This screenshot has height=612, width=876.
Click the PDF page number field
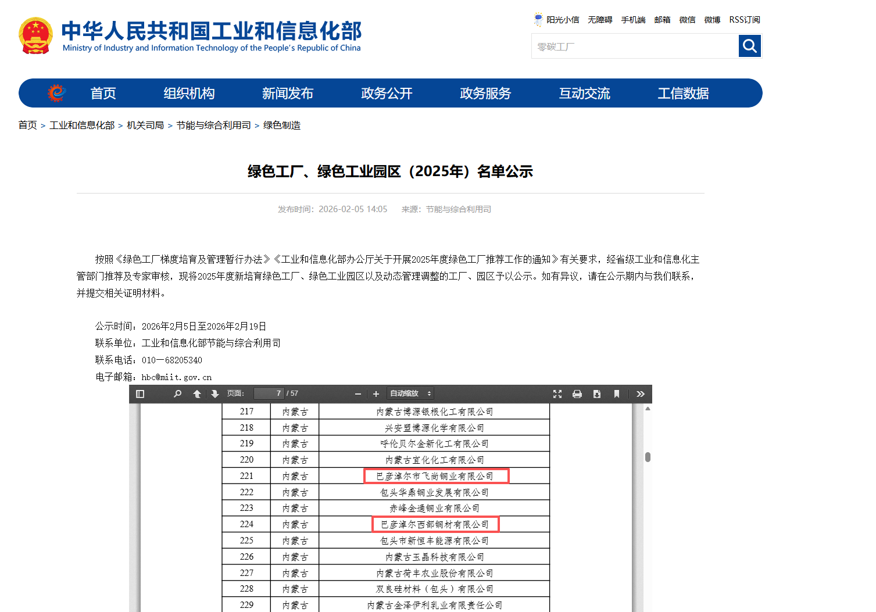pyautogui.click(x=270, y=394)
